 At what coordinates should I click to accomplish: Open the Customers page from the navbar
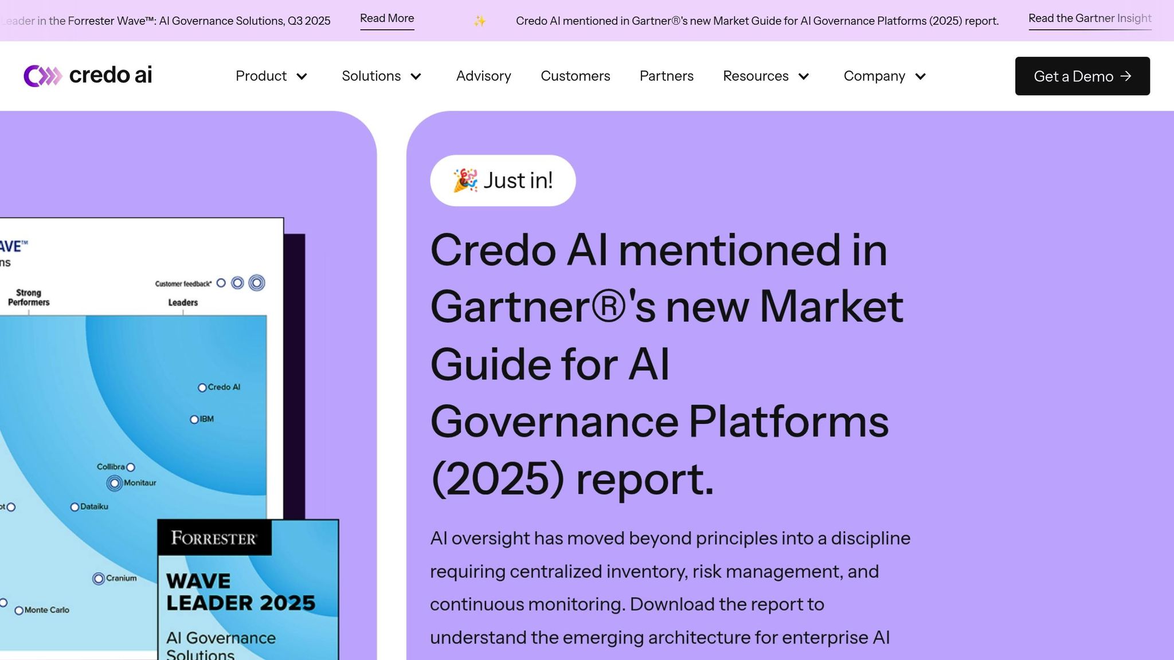pos(575,76)
